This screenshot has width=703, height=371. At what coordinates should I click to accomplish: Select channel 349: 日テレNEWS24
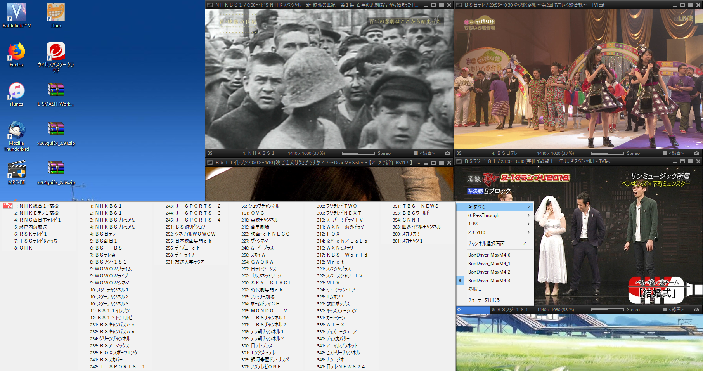tap(341, 367)
